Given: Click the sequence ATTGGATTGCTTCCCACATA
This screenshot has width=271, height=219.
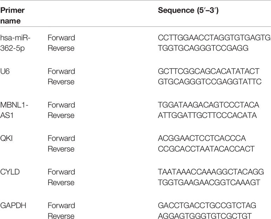Looking at the screenshot, I should click(x=207, y=115).
